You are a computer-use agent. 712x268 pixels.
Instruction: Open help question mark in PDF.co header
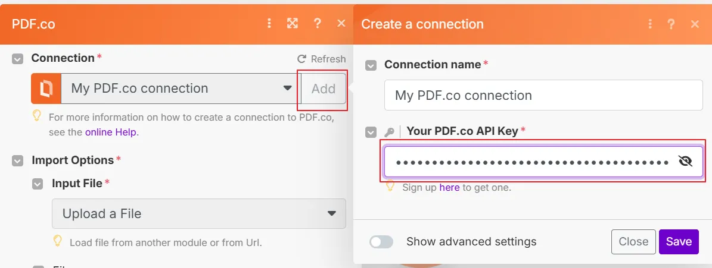coord(318,24)
